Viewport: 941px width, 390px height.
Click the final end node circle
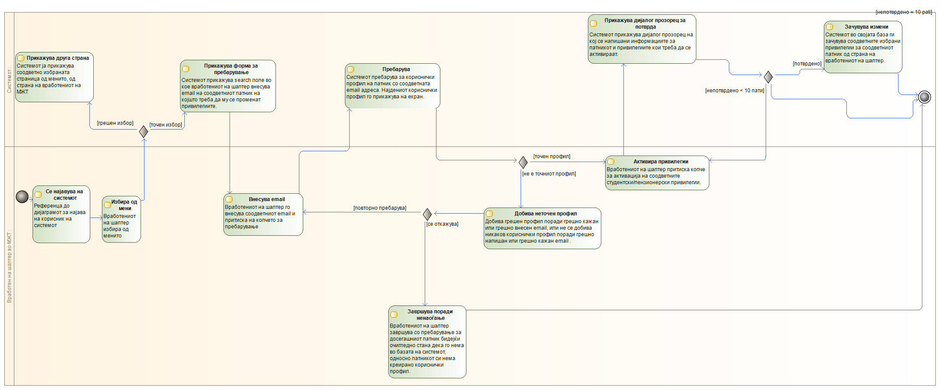pyautogui.click(x=925, y=97)
